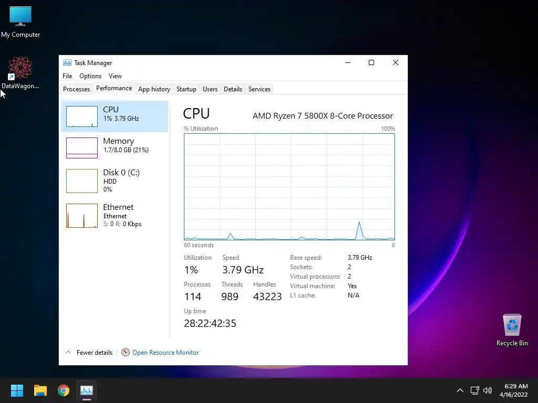Image resolution: width=538 pixels, height=403 pixels.
Task: Click the CPU utilization graph
Action: [289, 187]
